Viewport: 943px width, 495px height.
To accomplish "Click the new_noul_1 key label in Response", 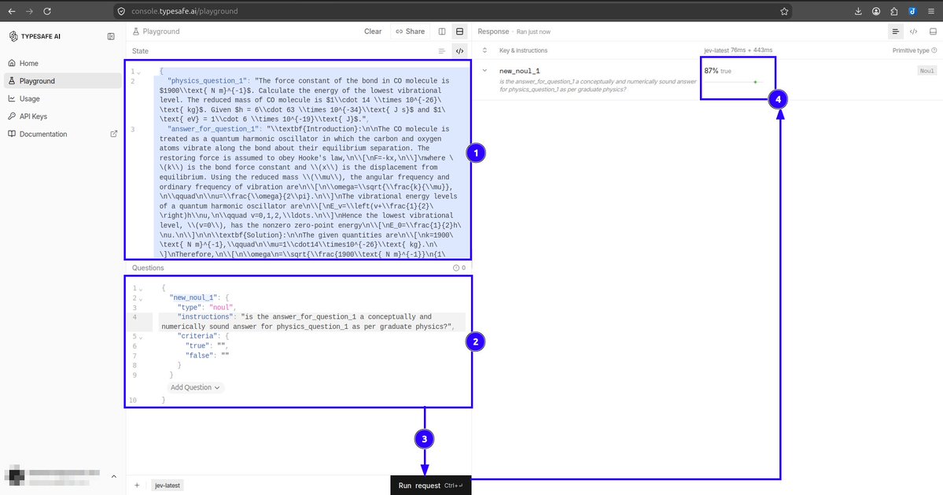I will point(520,71).
